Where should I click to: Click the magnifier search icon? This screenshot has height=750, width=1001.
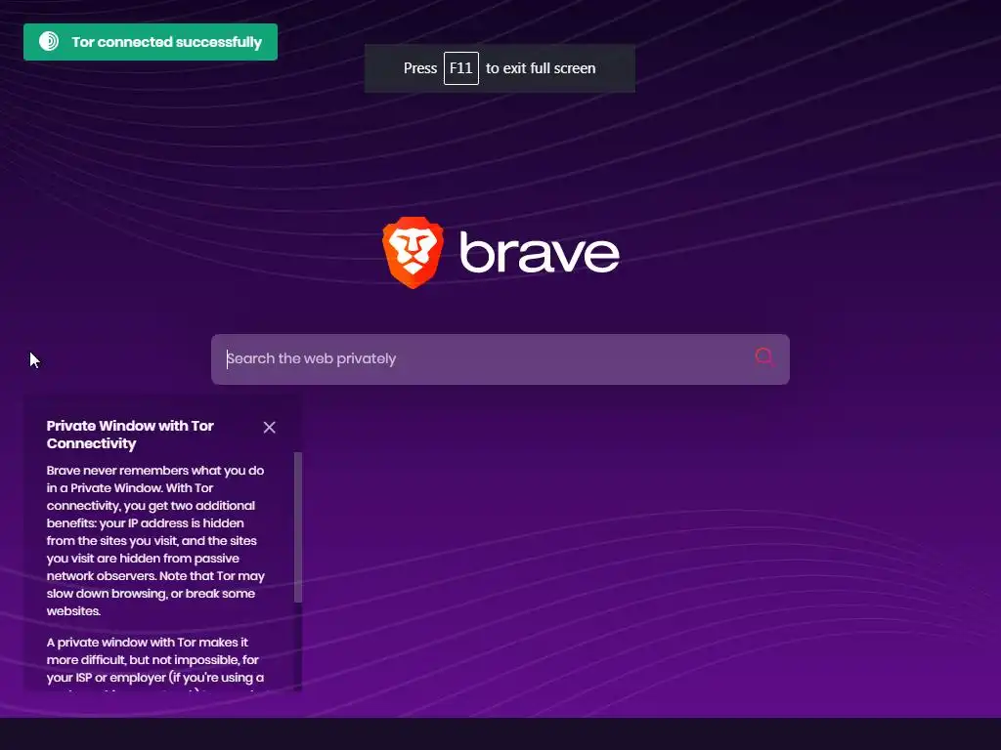pos(764,357)
